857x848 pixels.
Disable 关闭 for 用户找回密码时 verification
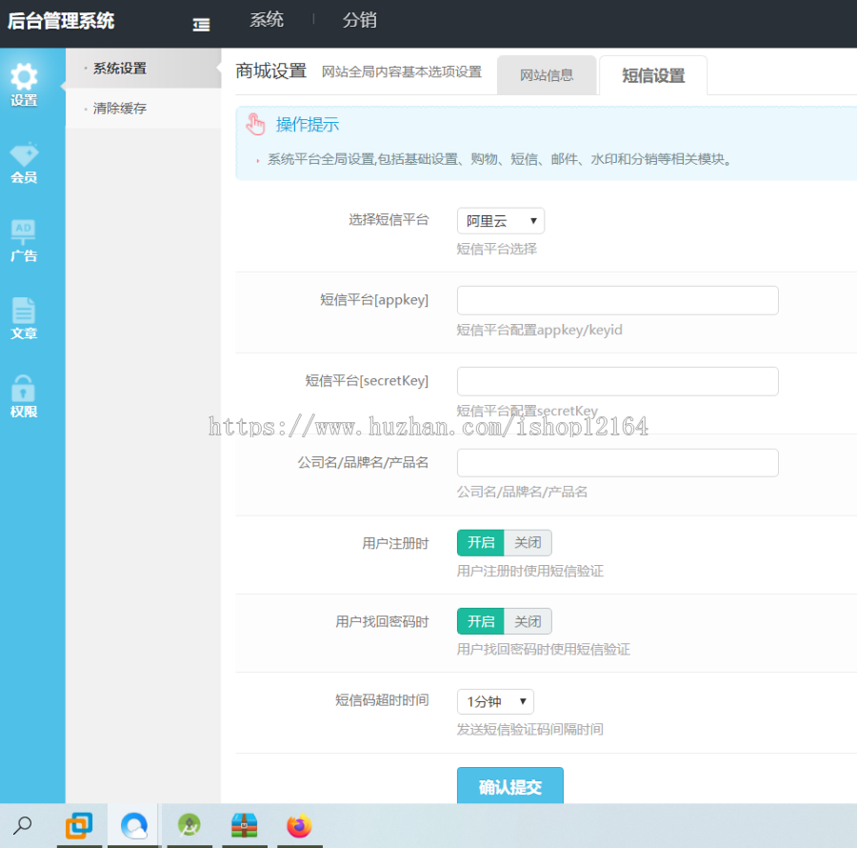tap(528, 620)
